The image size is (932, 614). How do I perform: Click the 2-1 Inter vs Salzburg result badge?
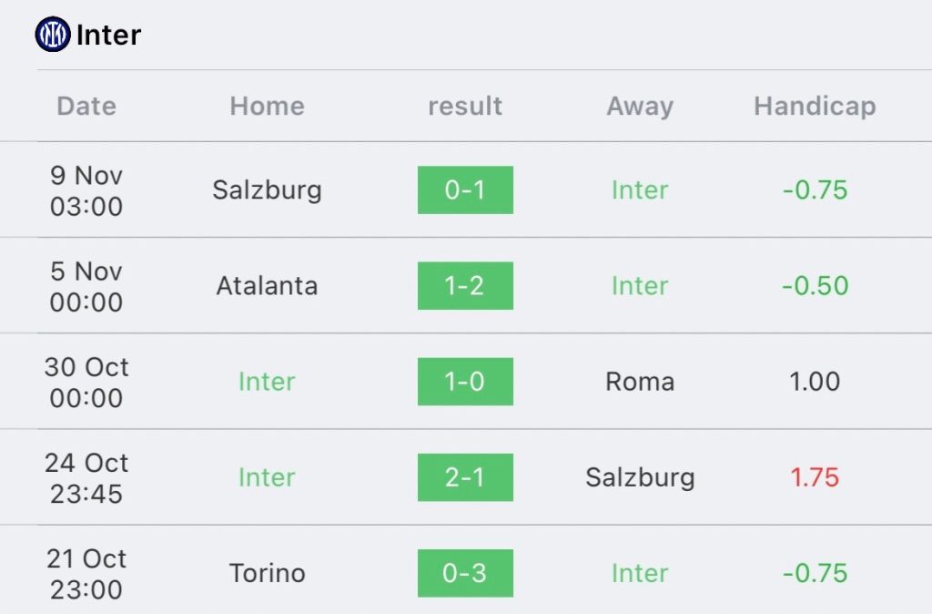click(x=465, y=477)
